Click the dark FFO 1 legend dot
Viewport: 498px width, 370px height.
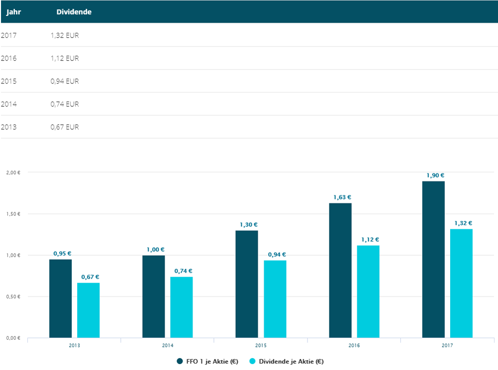tap(180, 361)
